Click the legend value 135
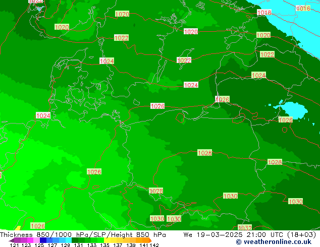 click(104, 245)
